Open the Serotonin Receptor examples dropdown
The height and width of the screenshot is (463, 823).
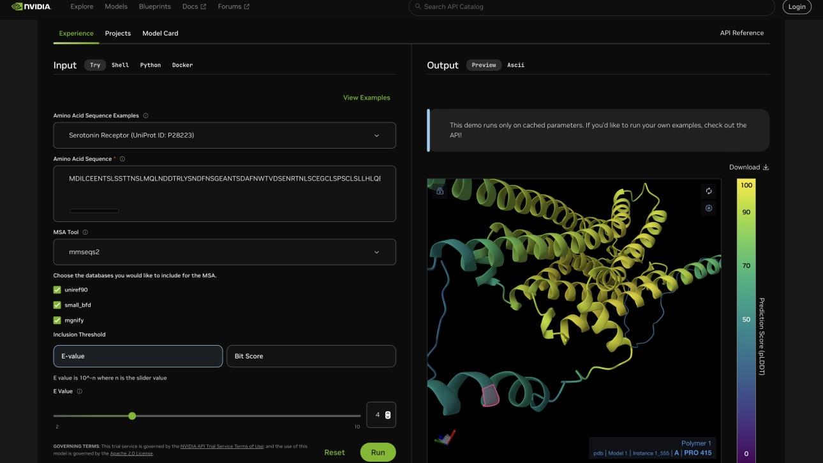225,136
